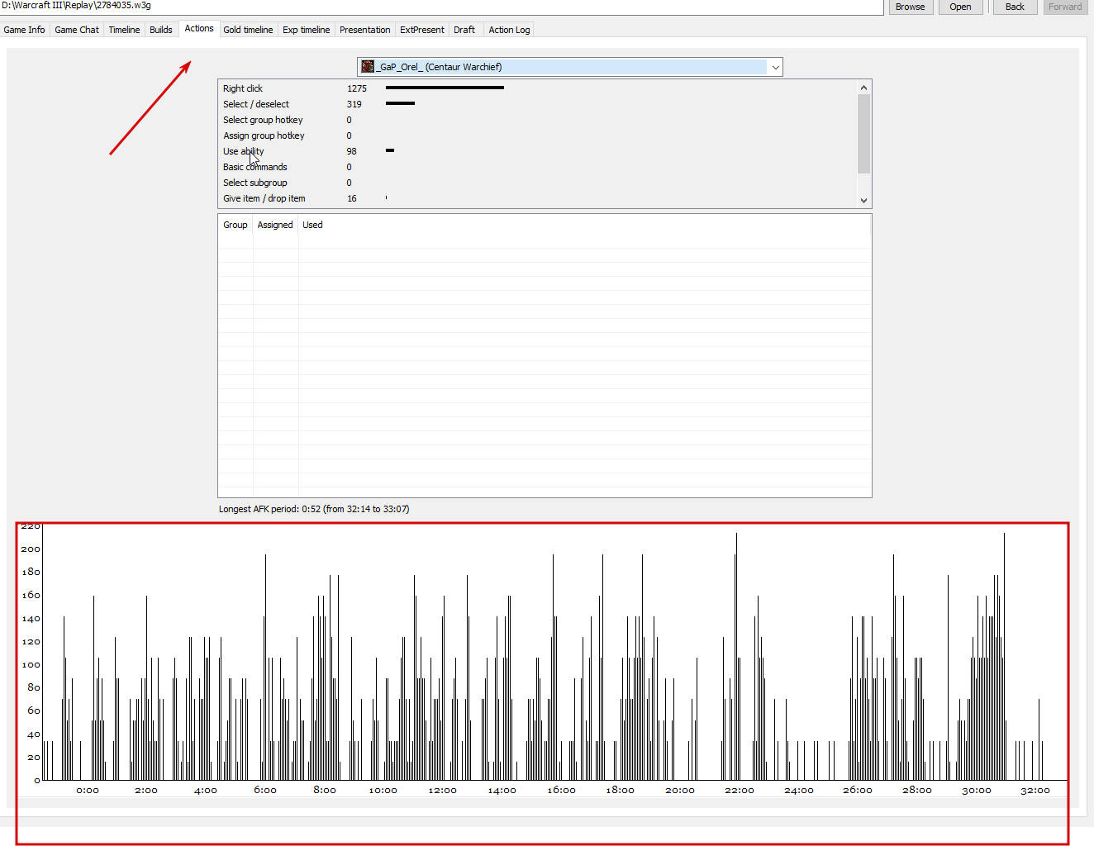Screen dimensions: 1094x846
Task: Go Back to the previous replay
Action: (x=1015, y=7)
